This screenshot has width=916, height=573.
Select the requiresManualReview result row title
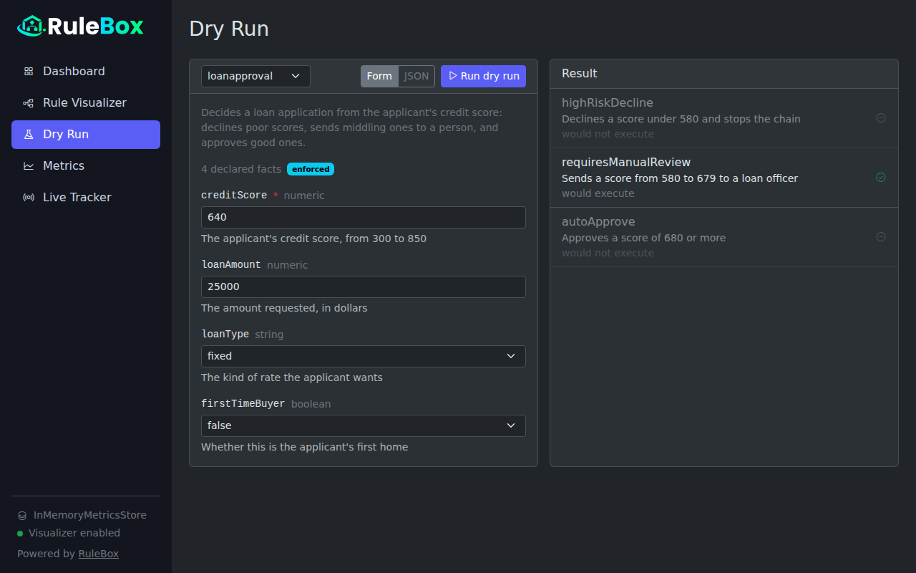coord(626,163)
